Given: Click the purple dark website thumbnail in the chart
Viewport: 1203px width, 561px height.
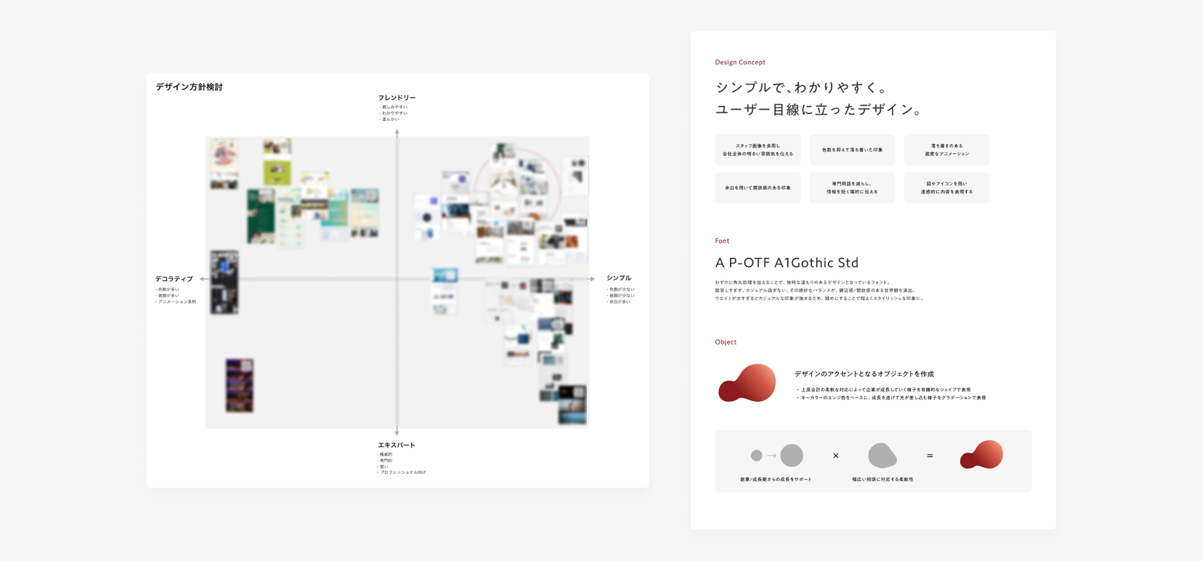Looking at the screenshot, I should (x=240, y=385).
